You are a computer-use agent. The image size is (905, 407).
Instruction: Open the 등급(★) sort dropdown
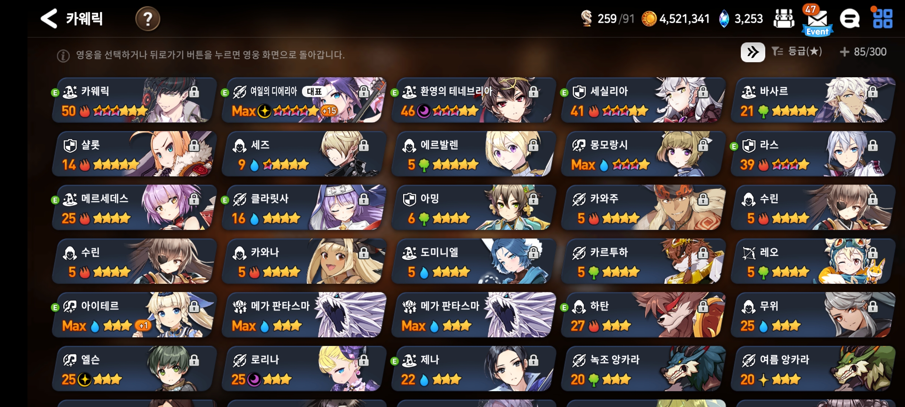coord(797,52)
